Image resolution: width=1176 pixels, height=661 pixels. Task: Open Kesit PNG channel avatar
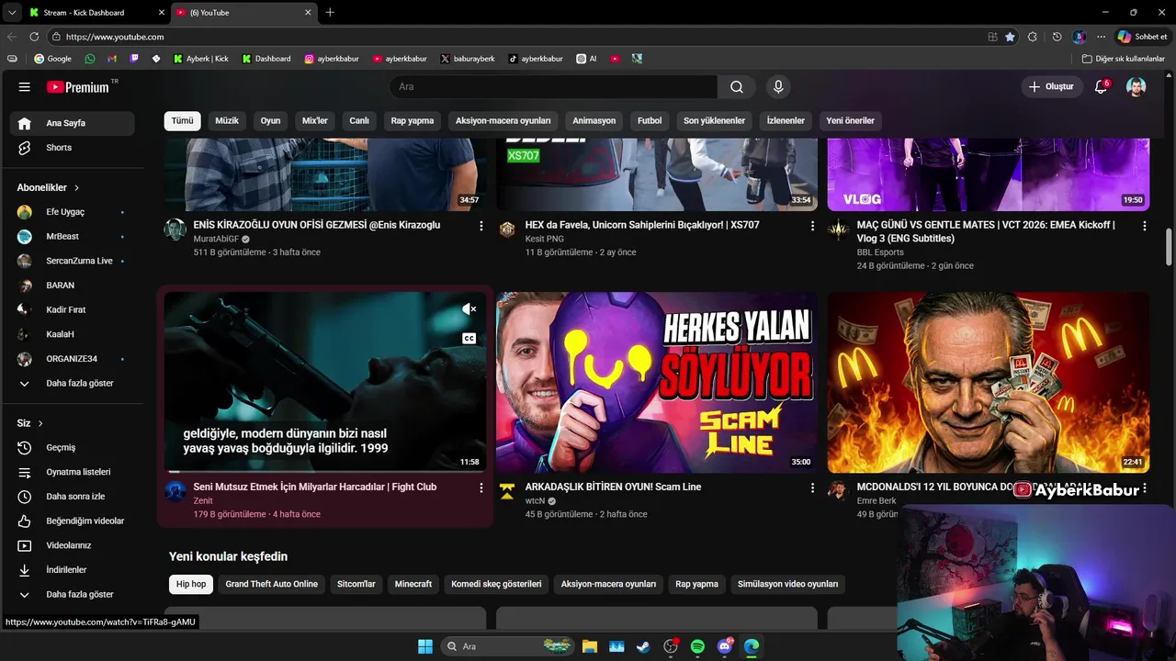(507, 230)
